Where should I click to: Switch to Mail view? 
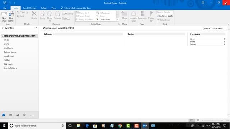(x=4, y=115)
